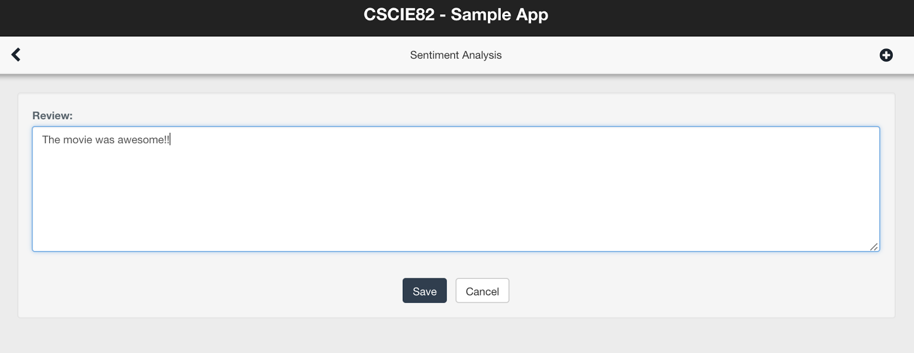Focus the Review text area
The height and width of the screenshot is (353, 914).
click(x=455, y=188)
